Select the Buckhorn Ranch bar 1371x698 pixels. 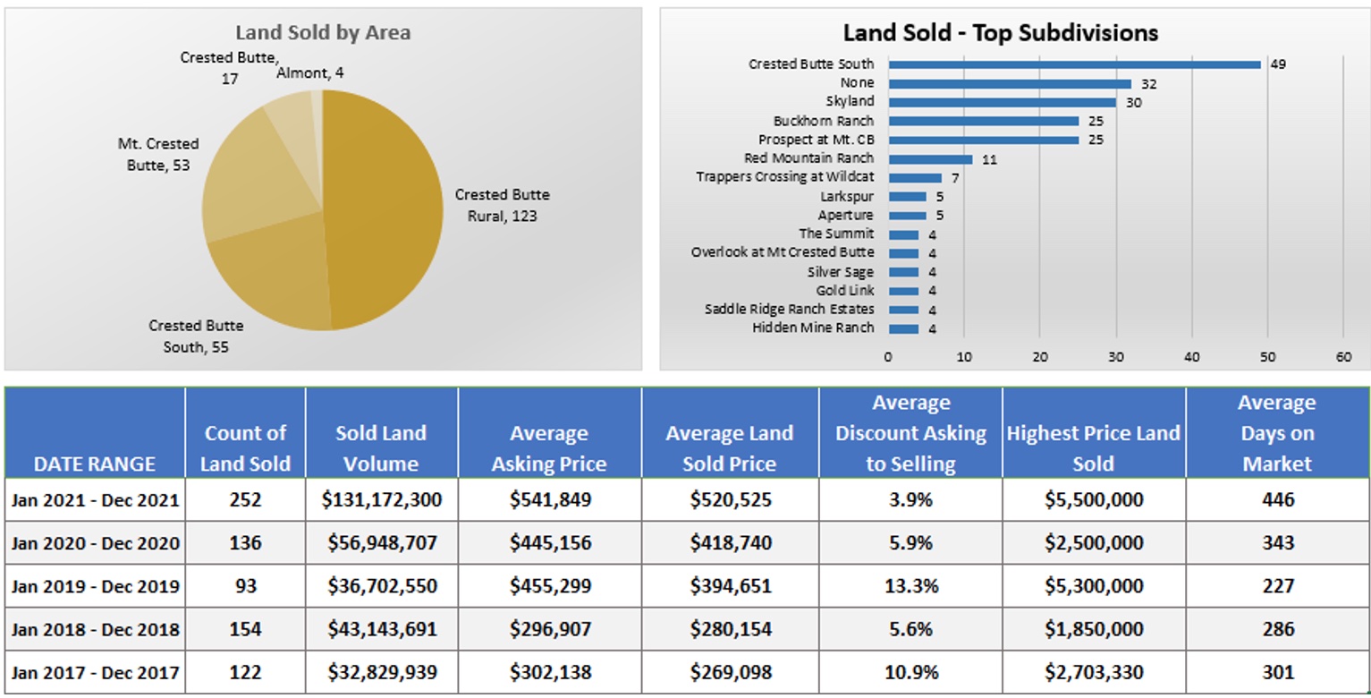[x=983, y=121]
